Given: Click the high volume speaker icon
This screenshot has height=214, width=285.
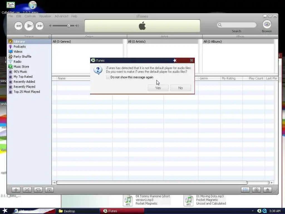Looking at the screenshot, I should point(77,26).
